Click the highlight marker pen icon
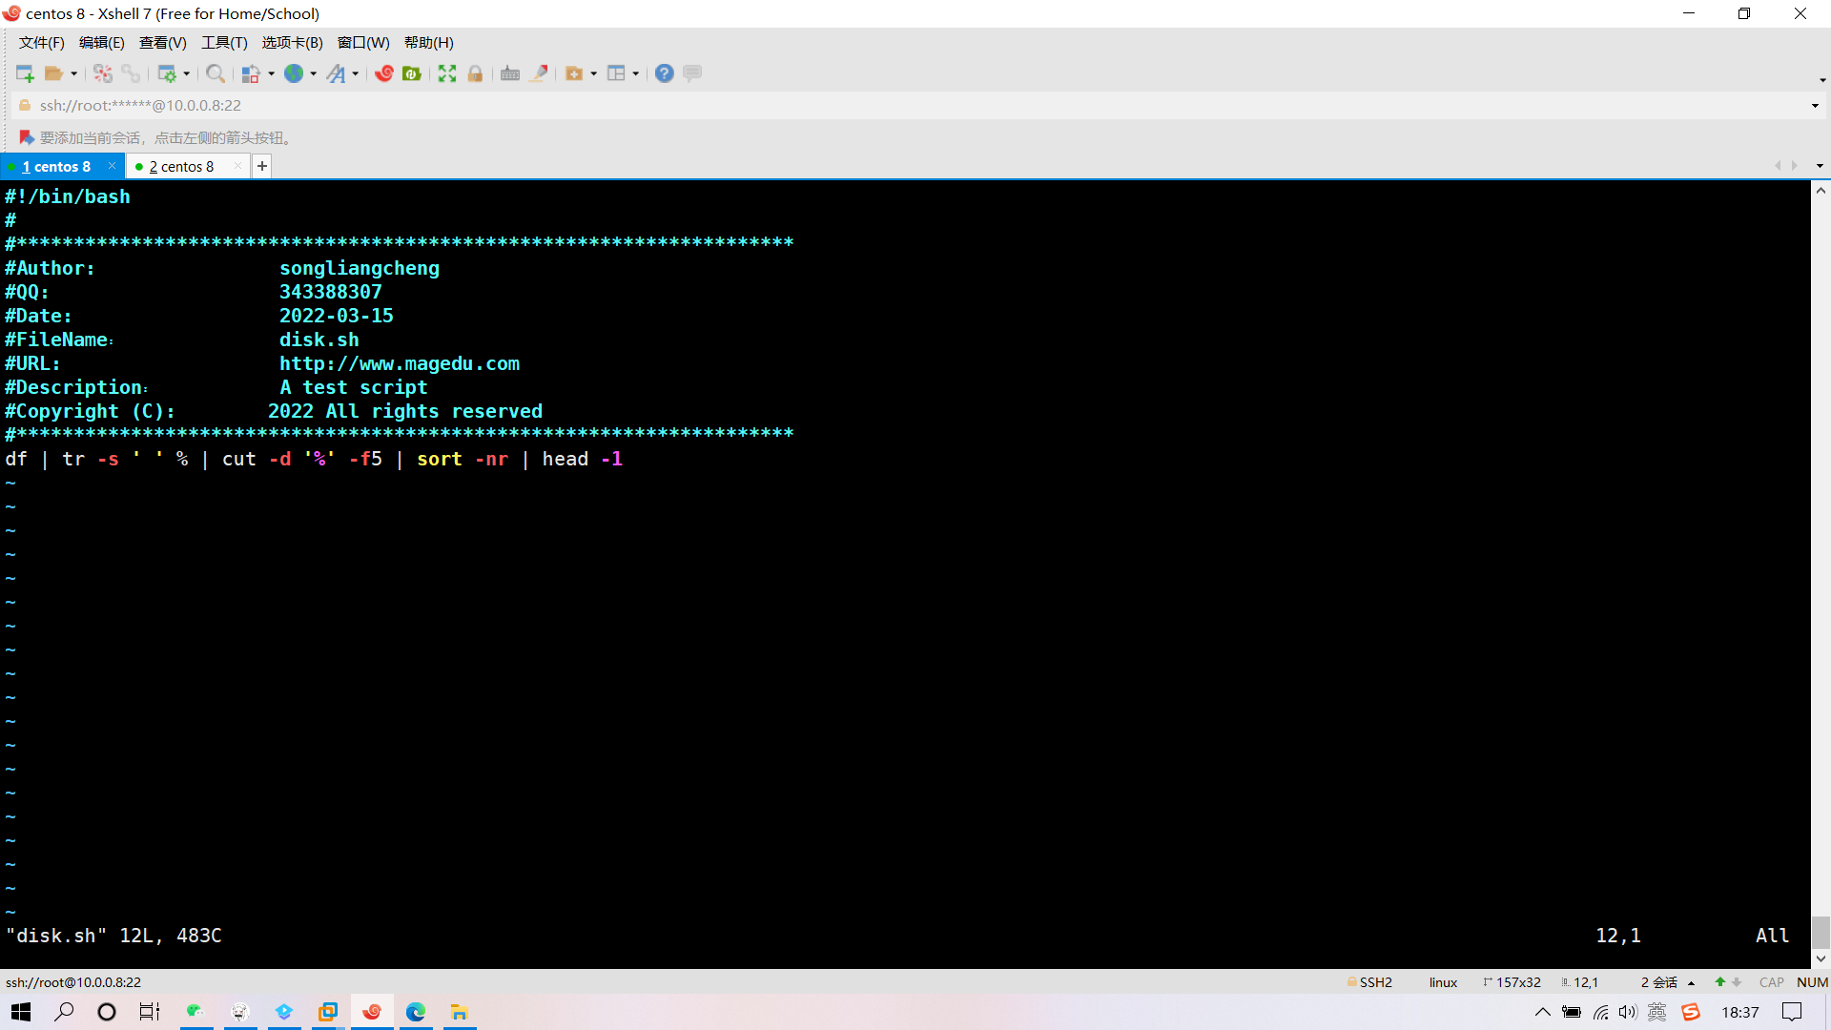This screenshot has height=1030, width=1831. [539, 73]
